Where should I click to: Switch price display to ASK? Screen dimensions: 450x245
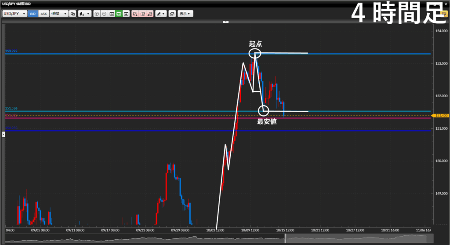44,14
